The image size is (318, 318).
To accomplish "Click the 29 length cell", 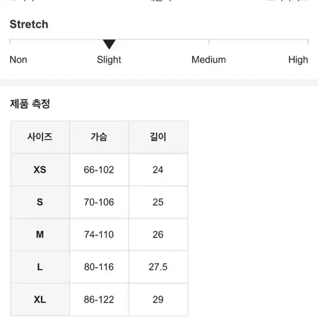I will point(158,300).
